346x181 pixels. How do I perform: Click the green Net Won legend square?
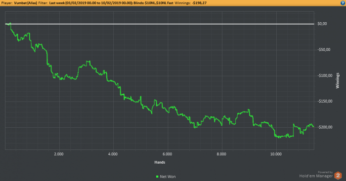pos(157,177)
